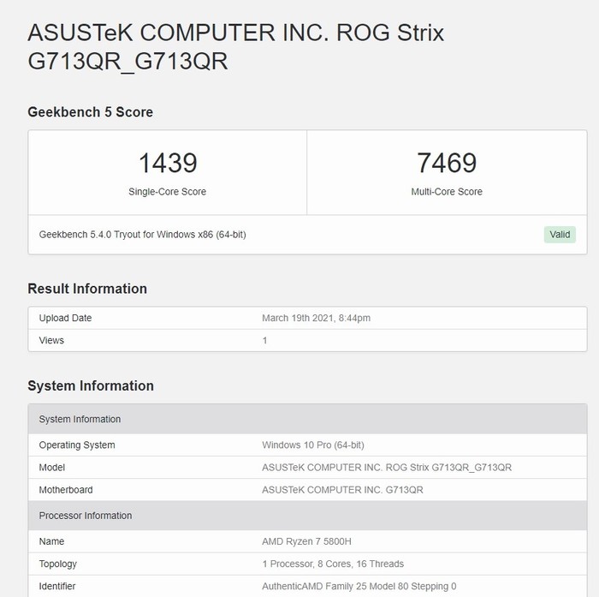
Task: Select the Single-Core Score label
Action: 168,192
